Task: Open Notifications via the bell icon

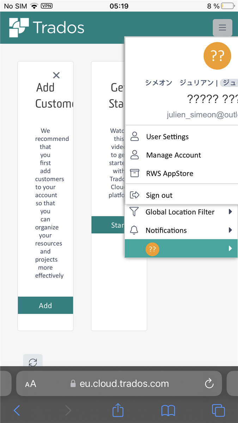Action: pyautogui.click(x=134, y=230)
